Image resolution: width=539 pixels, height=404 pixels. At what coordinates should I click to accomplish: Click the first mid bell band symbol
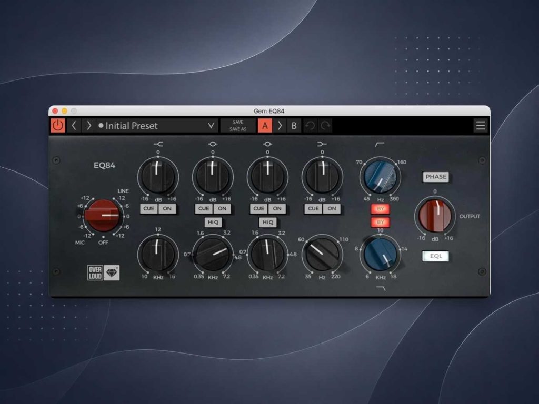213,144
